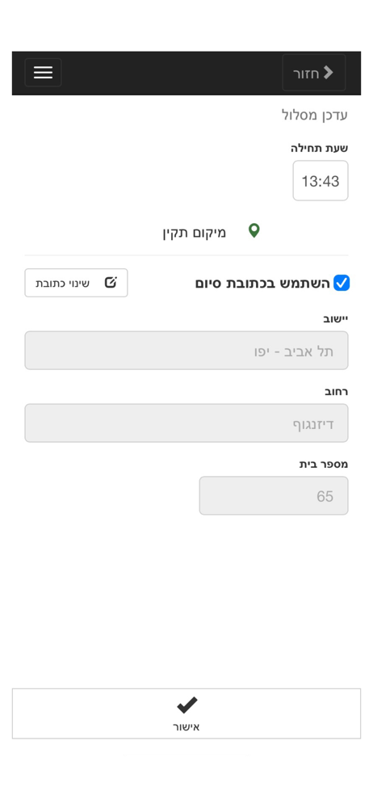
Task: Open the hamburger menu
Action: tap(44, 73)
